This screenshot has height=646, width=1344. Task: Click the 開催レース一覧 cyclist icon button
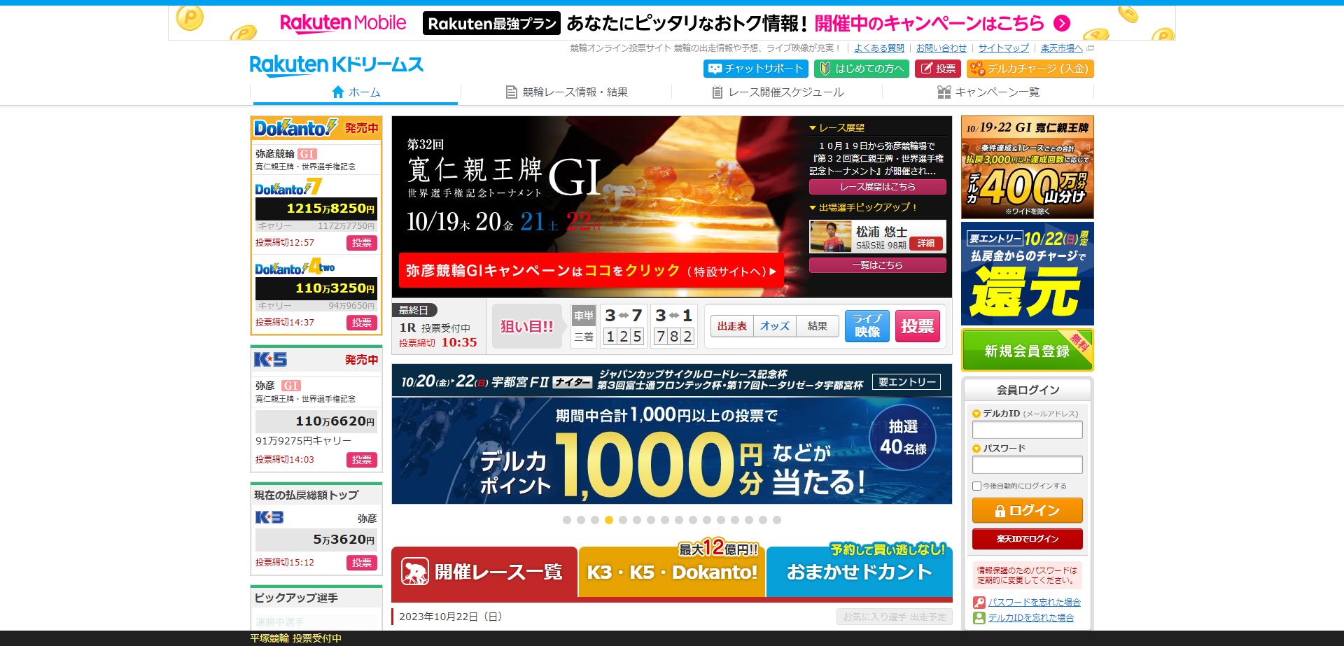coord(416,572)
